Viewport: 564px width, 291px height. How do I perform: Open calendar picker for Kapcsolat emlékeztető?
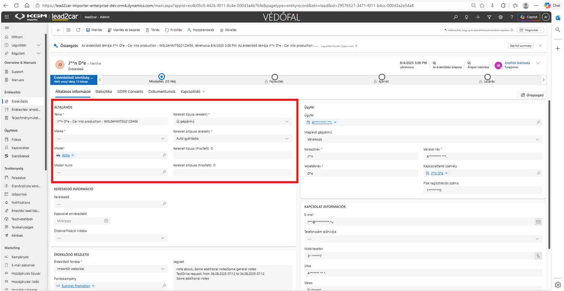tap(106, 221)
